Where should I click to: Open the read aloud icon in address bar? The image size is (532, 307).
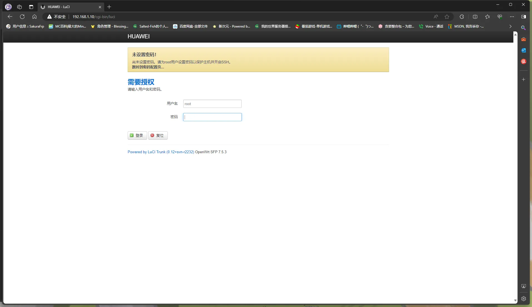click(436, 17)
